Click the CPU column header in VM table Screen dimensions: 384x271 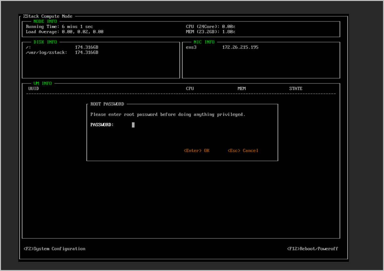coord(190,89)
